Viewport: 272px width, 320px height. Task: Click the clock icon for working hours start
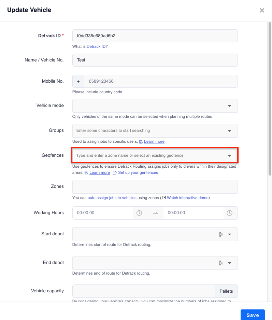click(139, 213)
